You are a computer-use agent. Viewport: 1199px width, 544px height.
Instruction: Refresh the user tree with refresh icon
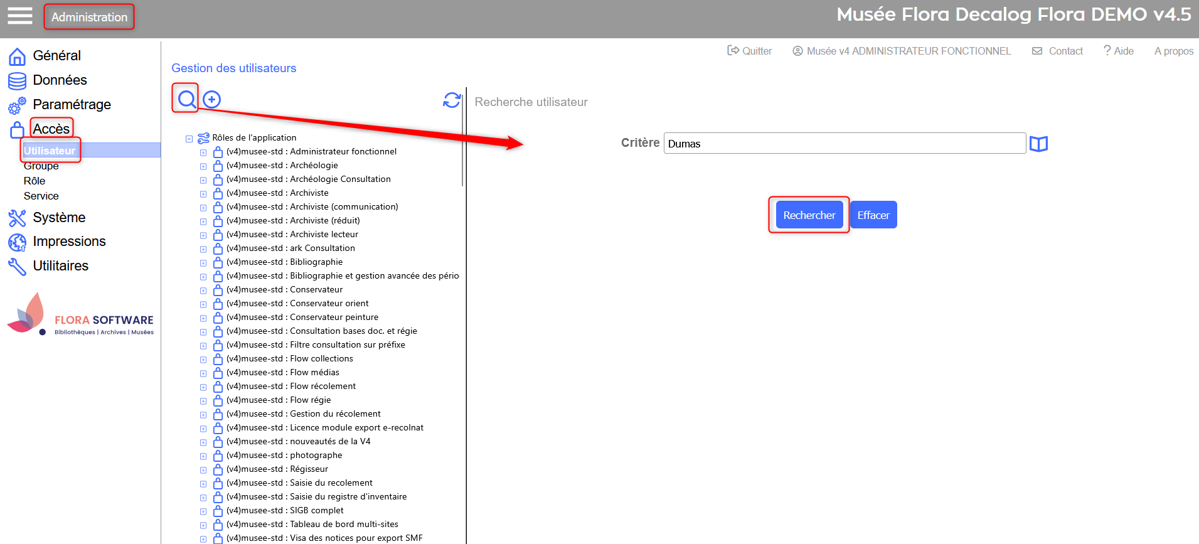pos(452,100)
